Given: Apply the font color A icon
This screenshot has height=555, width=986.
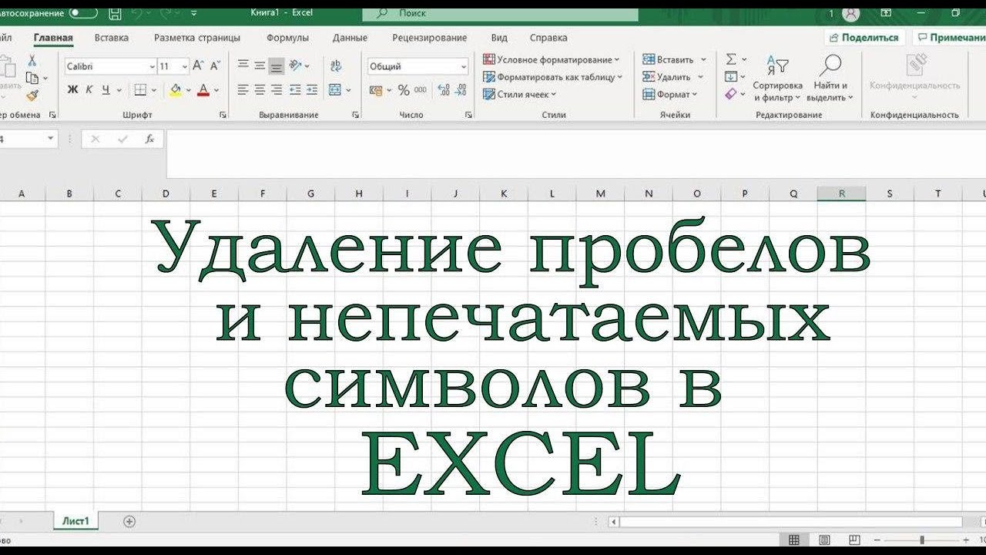Looking at the screenshot, I should click(x=203, y=90).
